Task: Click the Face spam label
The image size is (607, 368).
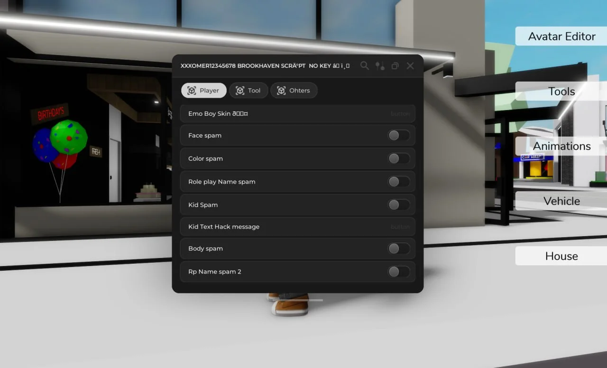Action: [205, 136]
